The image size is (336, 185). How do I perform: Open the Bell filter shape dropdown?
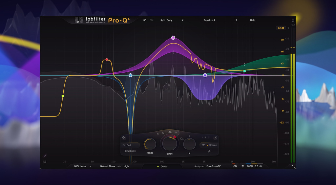(x=130, y=145)
